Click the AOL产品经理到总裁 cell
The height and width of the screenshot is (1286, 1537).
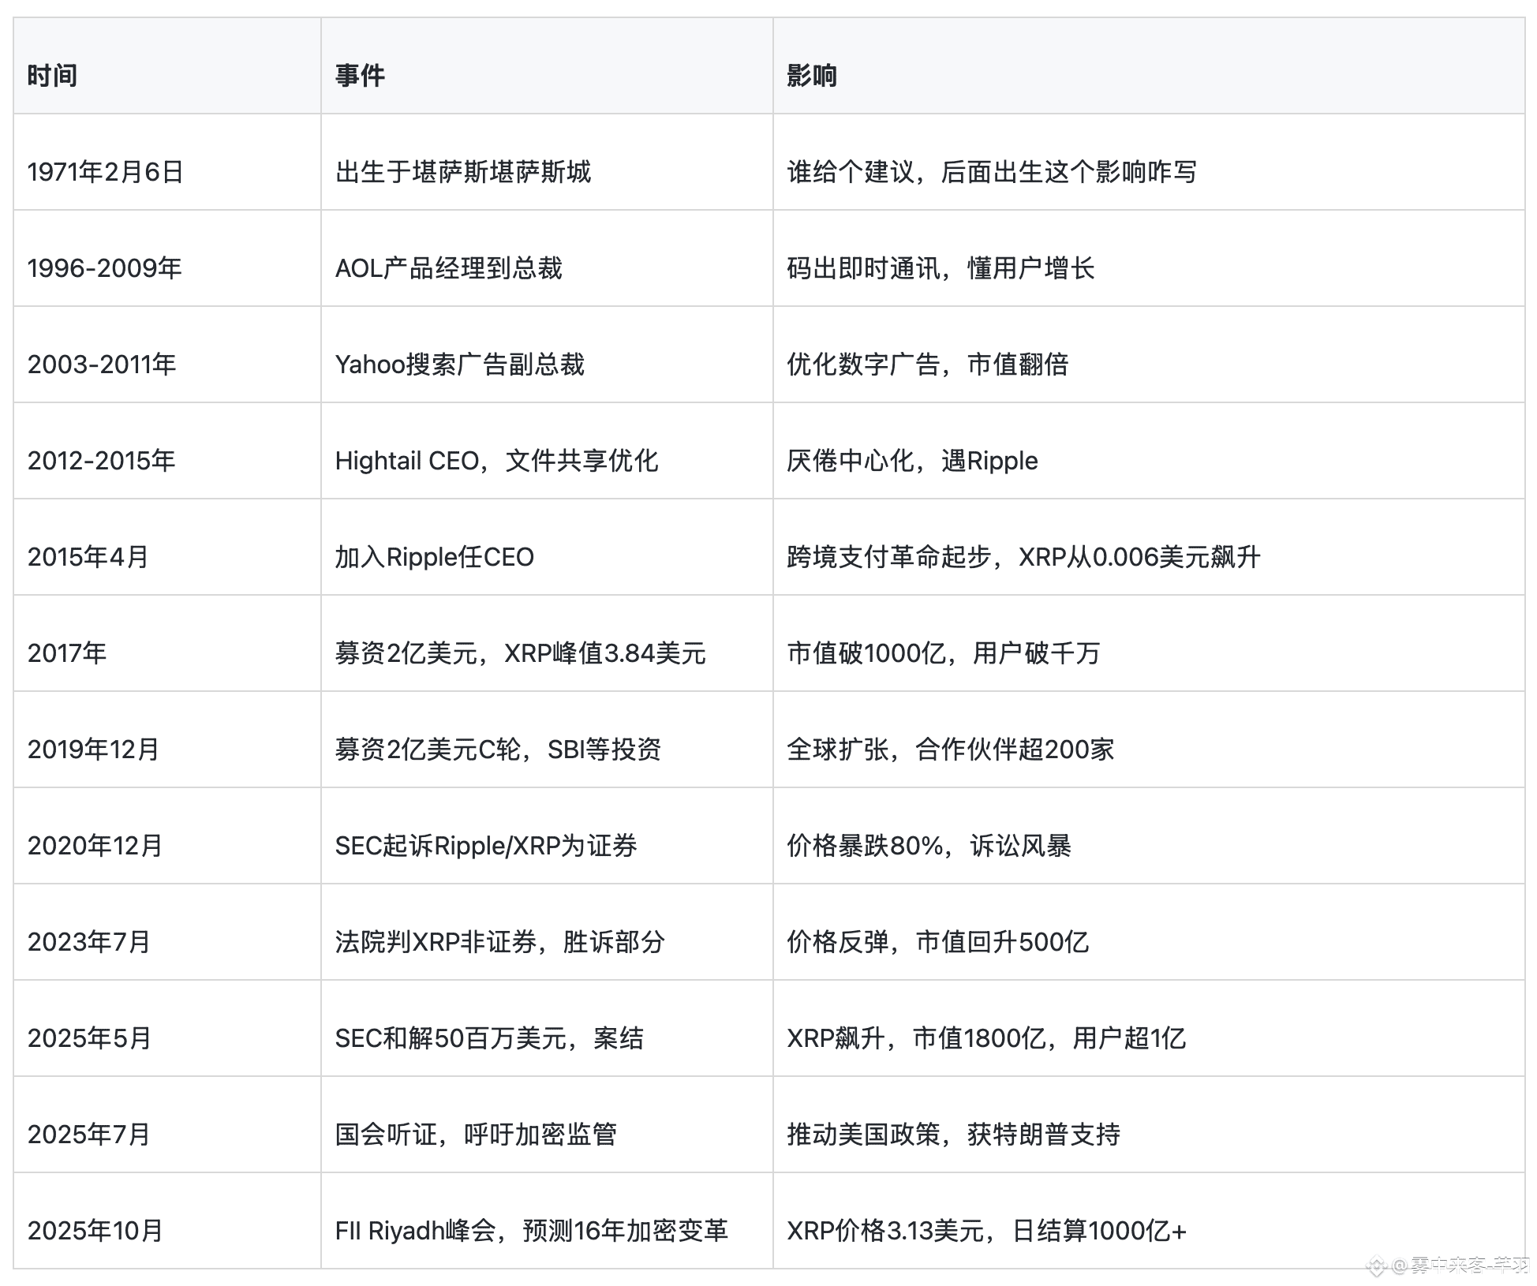(x=448, y=268)
